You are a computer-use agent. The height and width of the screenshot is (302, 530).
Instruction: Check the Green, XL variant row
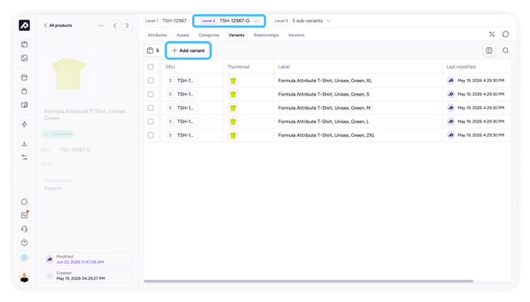point(151,81)
